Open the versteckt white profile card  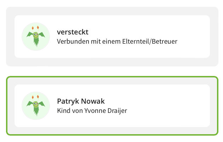pos(112,37)
